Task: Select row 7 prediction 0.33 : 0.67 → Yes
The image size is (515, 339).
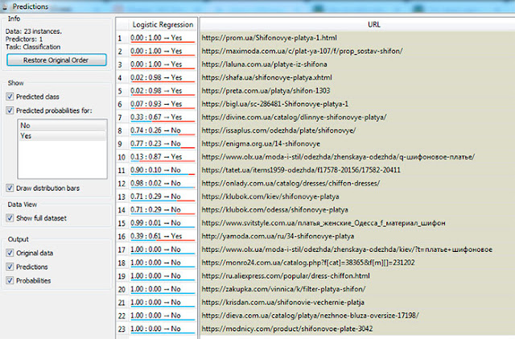Action: point(163,117)
